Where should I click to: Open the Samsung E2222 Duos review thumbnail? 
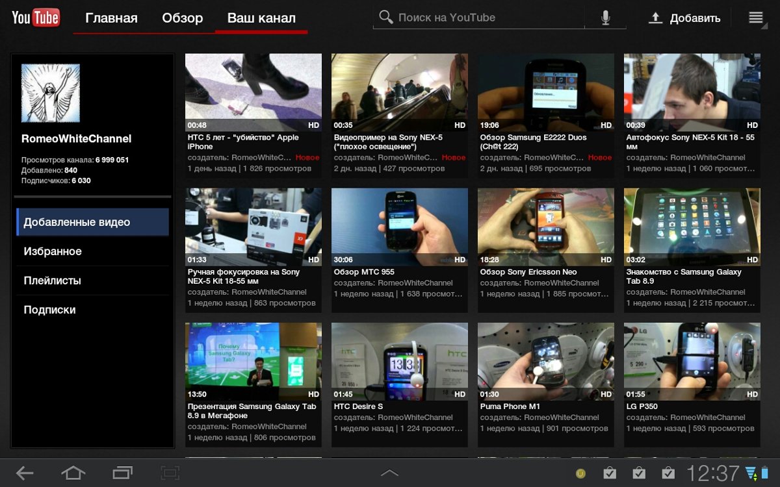click(x=546, y=92)
